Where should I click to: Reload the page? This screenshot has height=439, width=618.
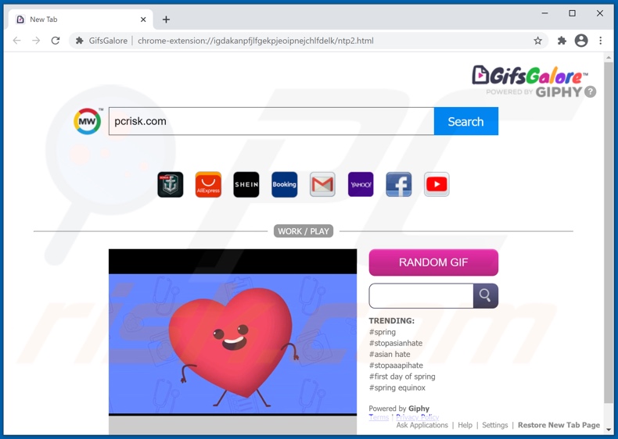[x=56, y=41]
